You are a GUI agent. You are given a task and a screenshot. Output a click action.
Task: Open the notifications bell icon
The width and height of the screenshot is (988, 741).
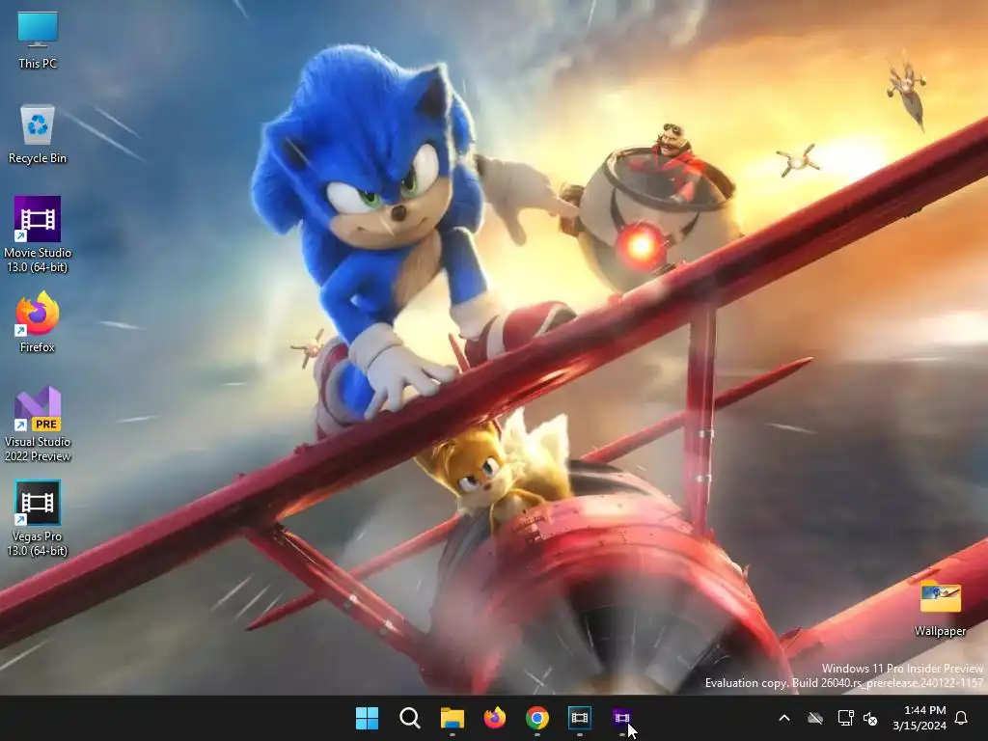(962, 718)
